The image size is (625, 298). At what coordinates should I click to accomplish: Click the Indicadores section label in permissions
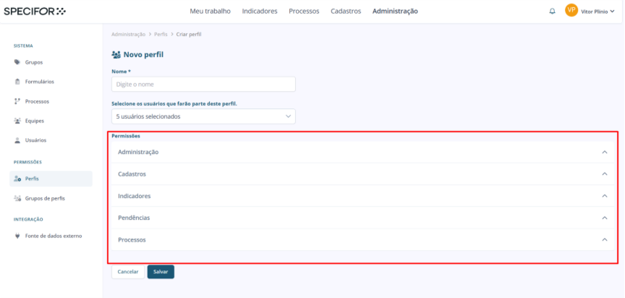(135, 196)
